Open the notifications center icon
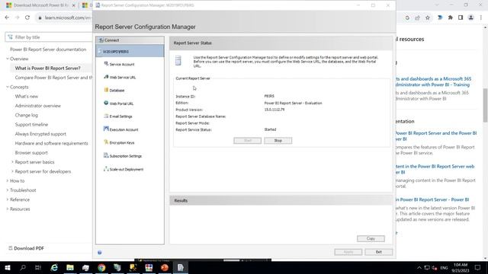The image size is (488, 274). 477,267
